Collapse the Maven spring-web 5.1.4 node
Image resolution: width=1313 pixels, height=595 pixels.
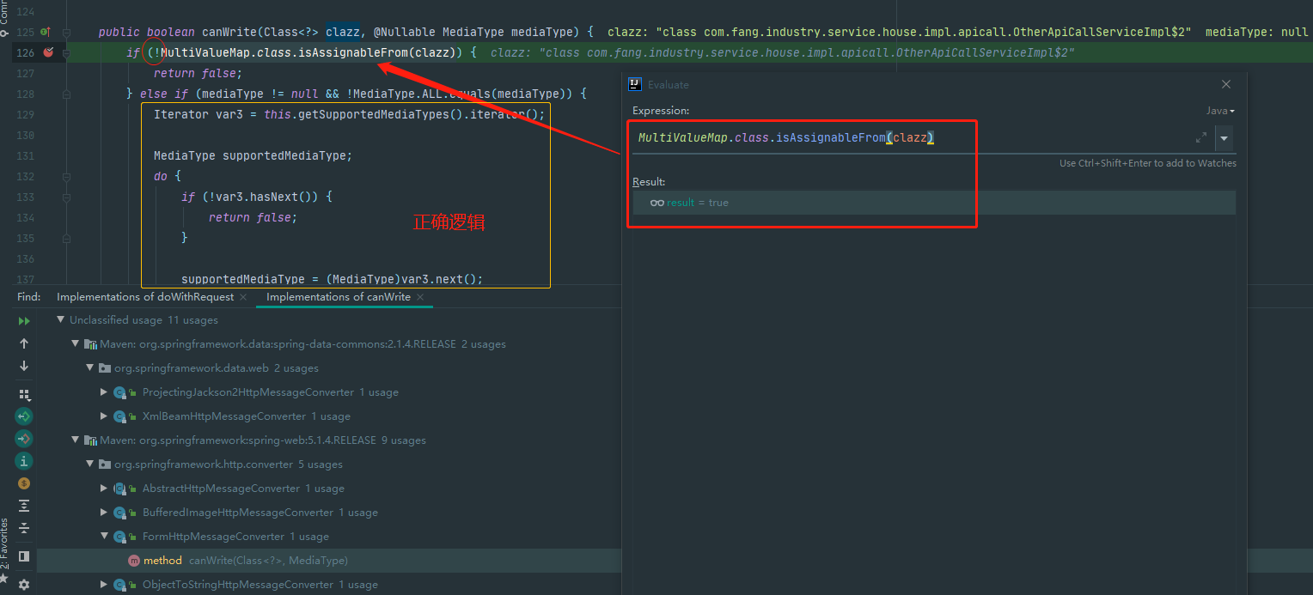pyautogui.click(x=76, y=440)
